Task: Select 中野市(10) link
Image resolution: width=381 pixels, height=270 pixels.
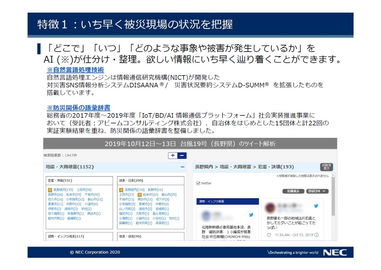Action: tap(74, 204)
